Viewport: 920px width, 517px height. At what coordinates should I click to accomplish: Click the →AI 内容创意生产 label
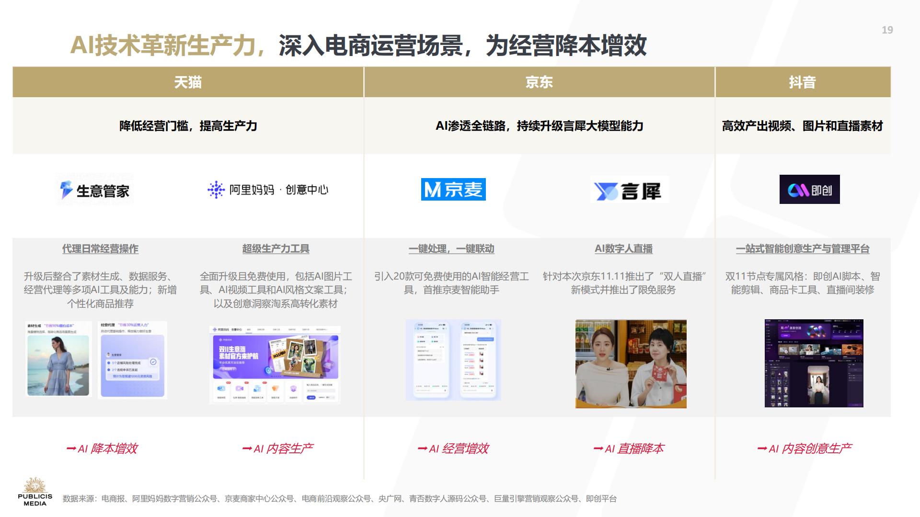coord(804,449)
